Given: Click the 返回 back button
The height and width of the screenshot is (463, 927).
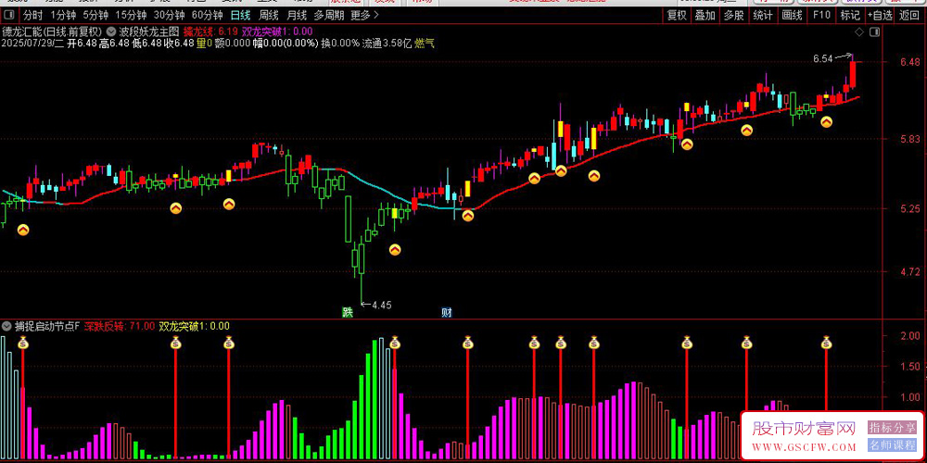Looking at the screenshot, I should [910, 16].
